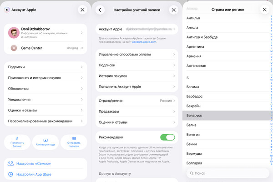Select Аргентина in country list
The height and width of the screenshot is (182, 273).
click(226, 47)
